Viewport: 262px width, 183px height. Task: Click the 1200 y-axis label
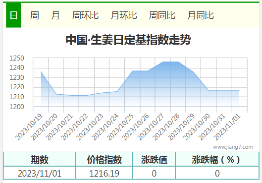point(17,107)
